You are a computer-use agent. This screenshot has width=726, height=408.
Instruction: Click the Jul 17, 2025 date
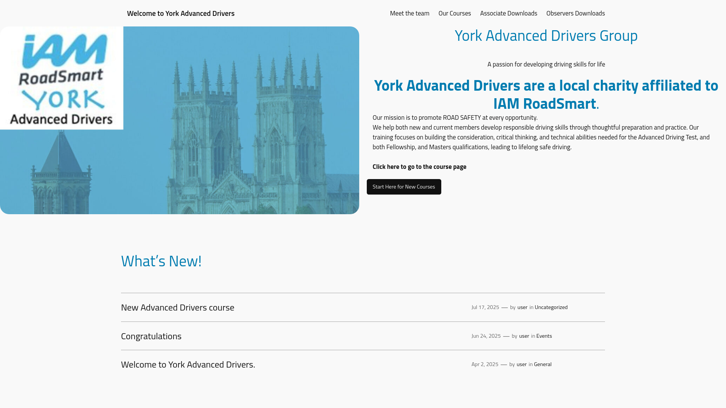click(485, 307)
